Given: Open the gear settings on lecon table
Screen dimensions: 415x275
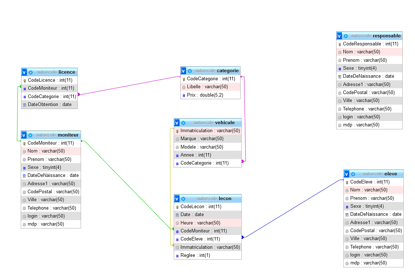Looking at the screenshot, I should pyautogui.click(x=183, y=199).
